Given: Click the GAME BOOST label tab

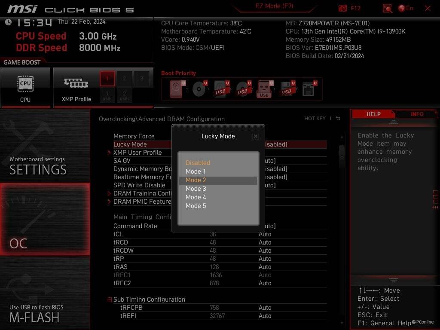Looking at the screenshot, I should [x=22, y=62].
